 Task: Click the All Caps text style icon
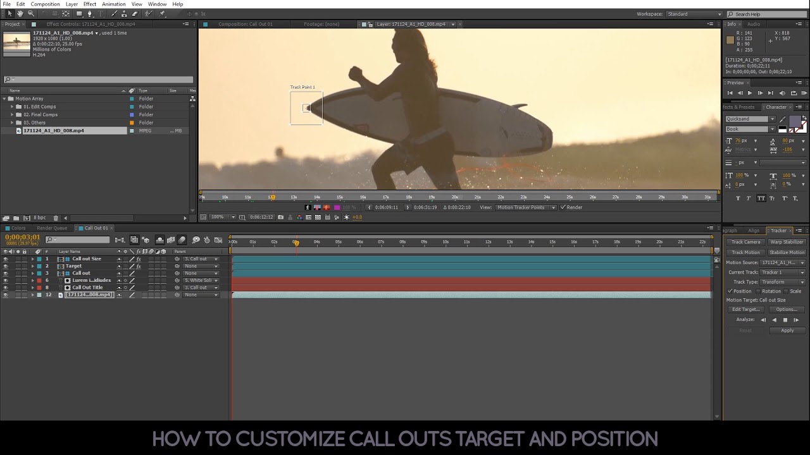point(761,198)
